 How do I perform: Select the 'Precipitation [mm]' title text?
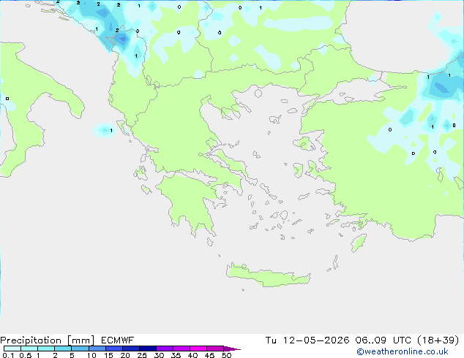coord(48,340)
